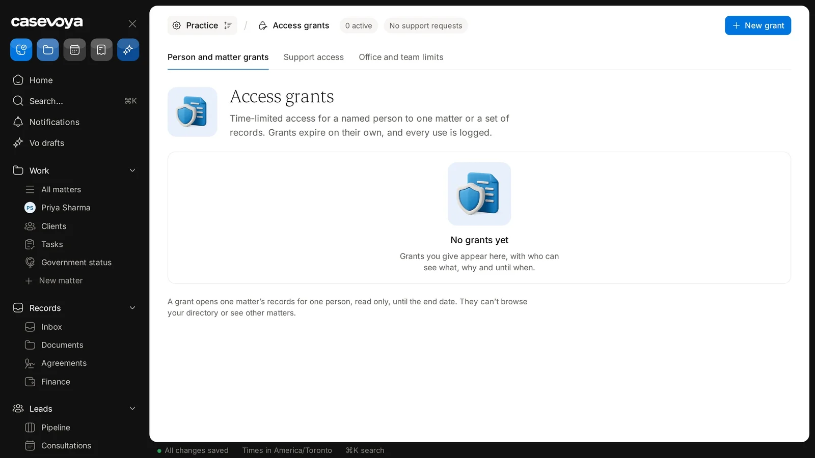
Task: Collapse the Leads section chevron
Action: (132, 409)
